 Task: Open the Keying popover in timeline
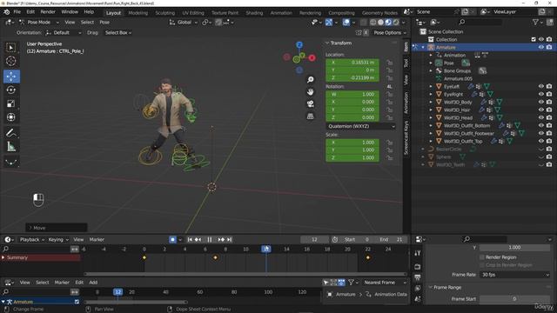(x=58, y=240)
